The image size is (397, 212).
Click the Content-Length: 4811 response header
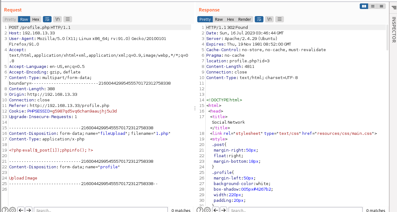(x=230, y=66)
